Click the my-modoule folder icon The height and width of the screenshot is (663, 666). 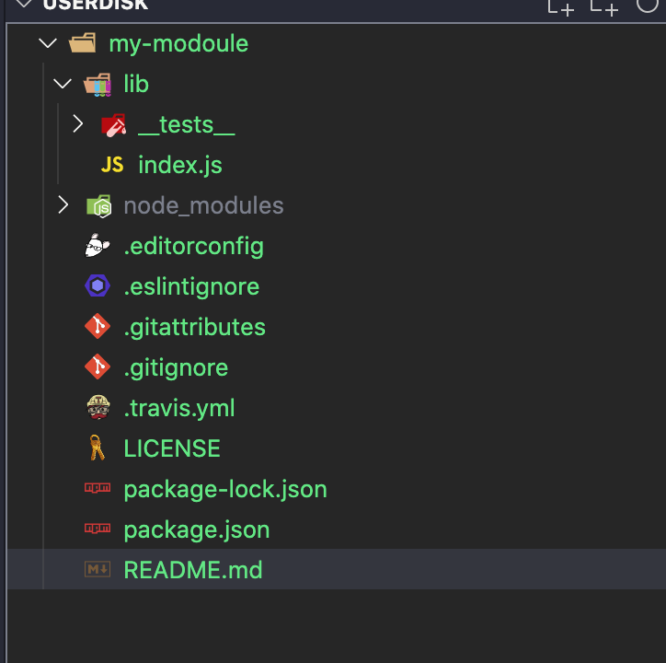pyautogui.click(x=83, y=43)
